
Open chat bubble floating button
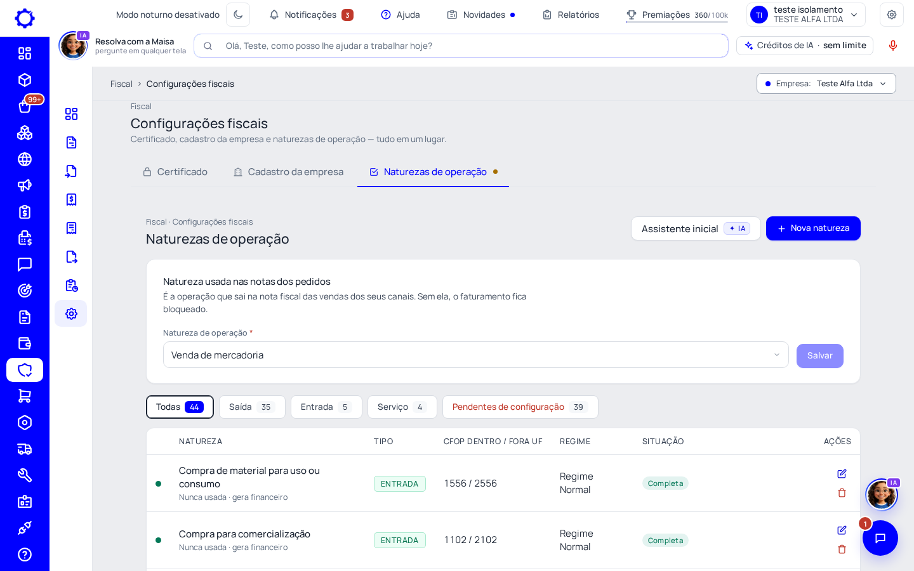tap(880, 538)
